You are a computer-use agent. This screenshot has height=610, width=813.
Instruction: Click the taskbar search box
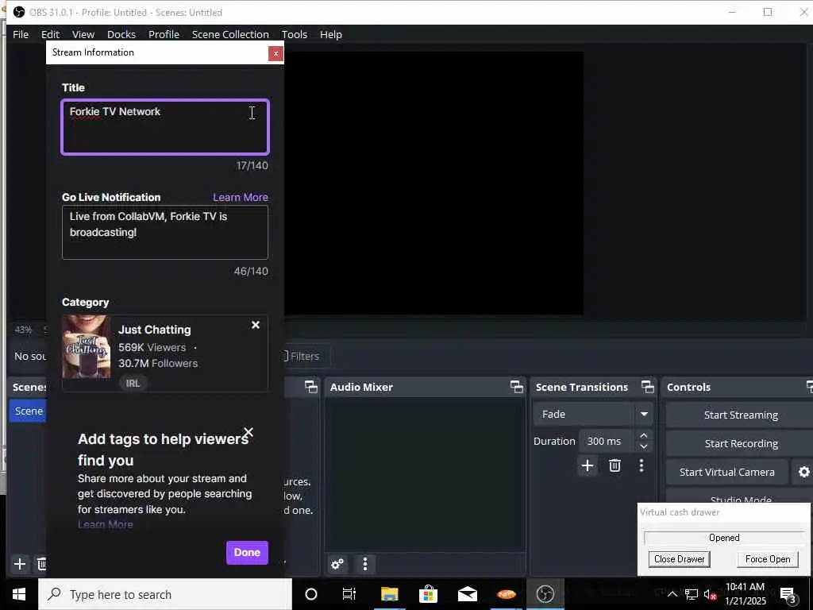point(165,594)
